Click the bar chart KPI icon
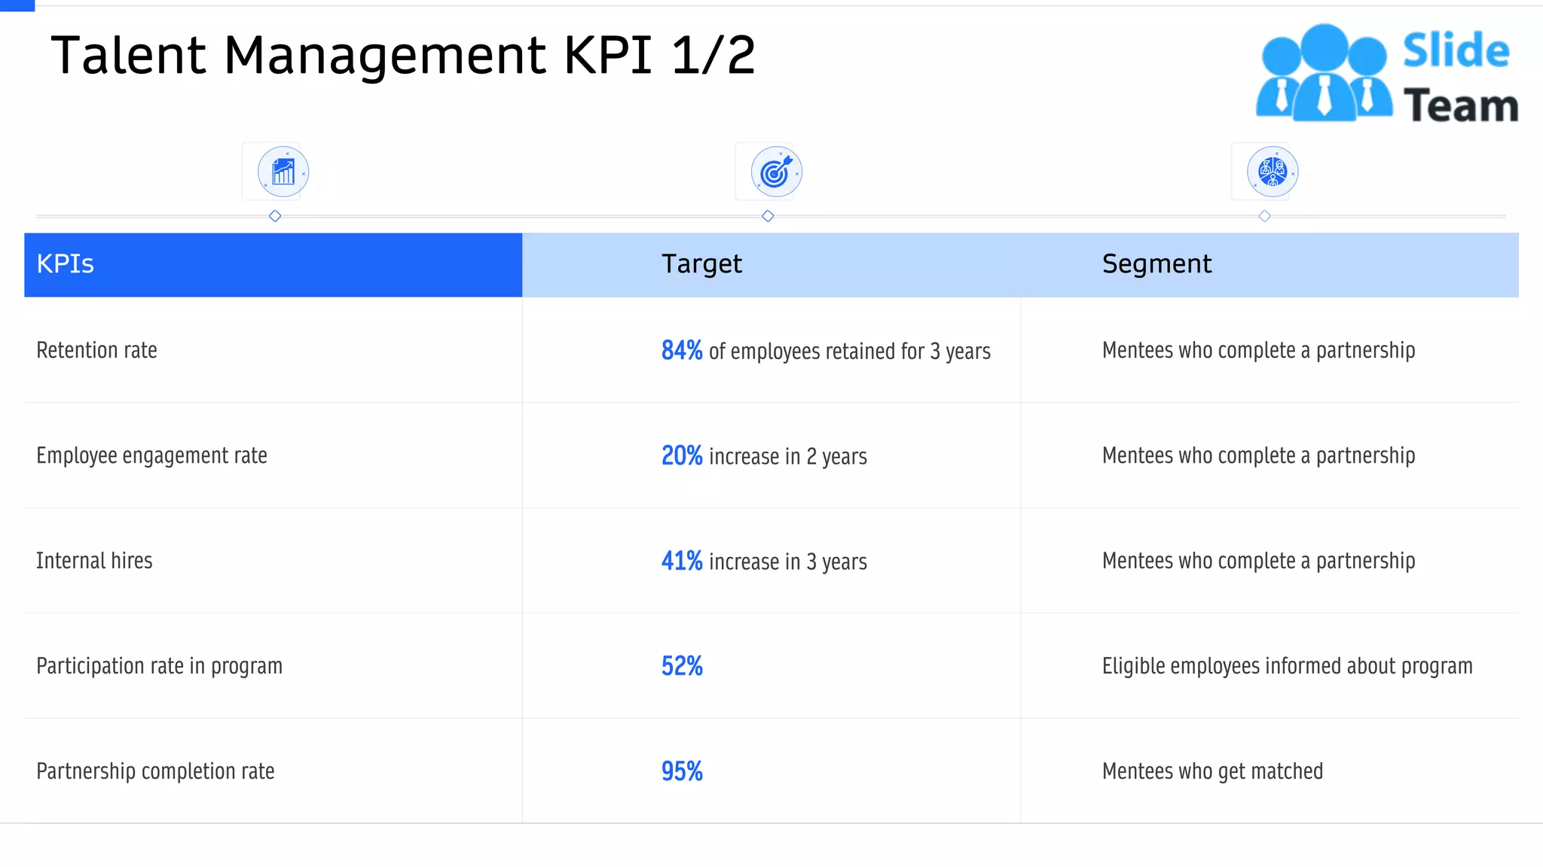 [x=283, y=172]
